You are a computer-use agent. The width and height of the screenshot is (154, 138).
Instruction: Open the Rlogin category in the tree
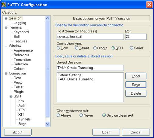[x=19, y=92]
